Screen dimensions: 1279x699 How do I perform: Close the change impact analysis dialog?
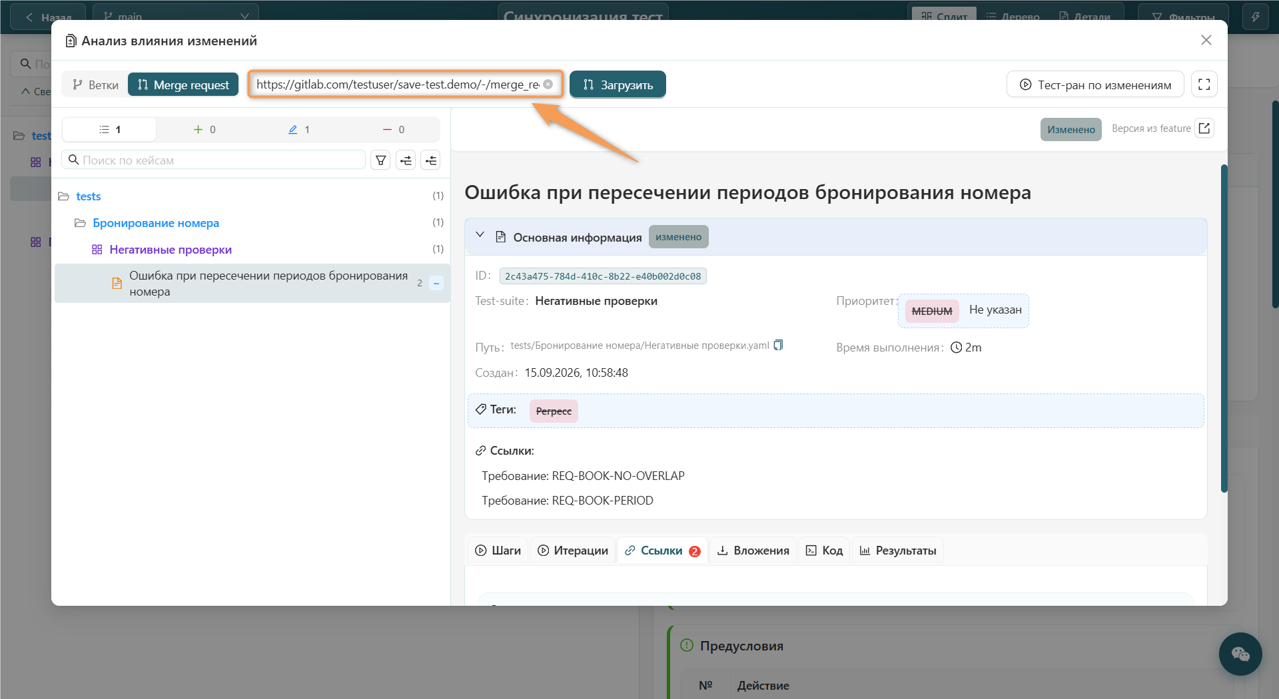click(1206, 40)
